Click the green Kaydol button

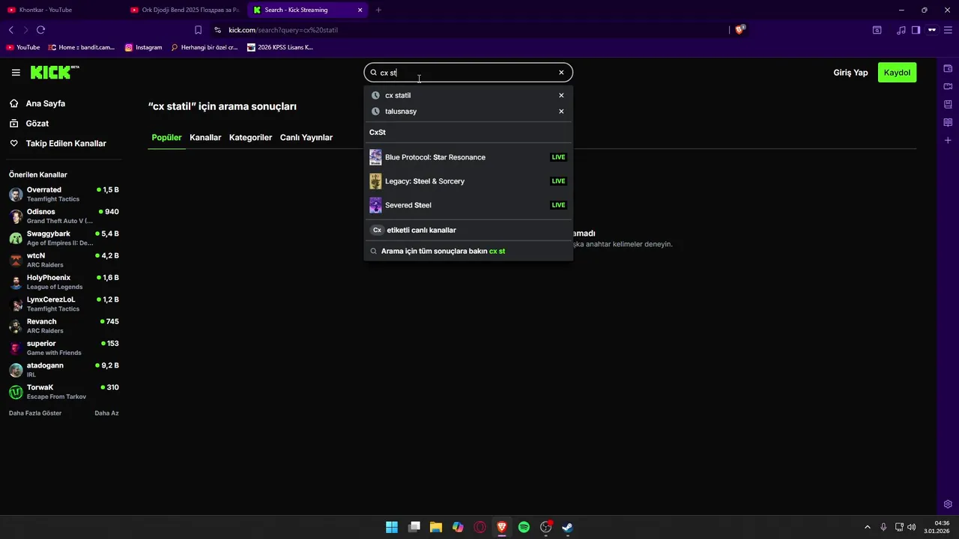pyautogui.click(x=897, y=73)
